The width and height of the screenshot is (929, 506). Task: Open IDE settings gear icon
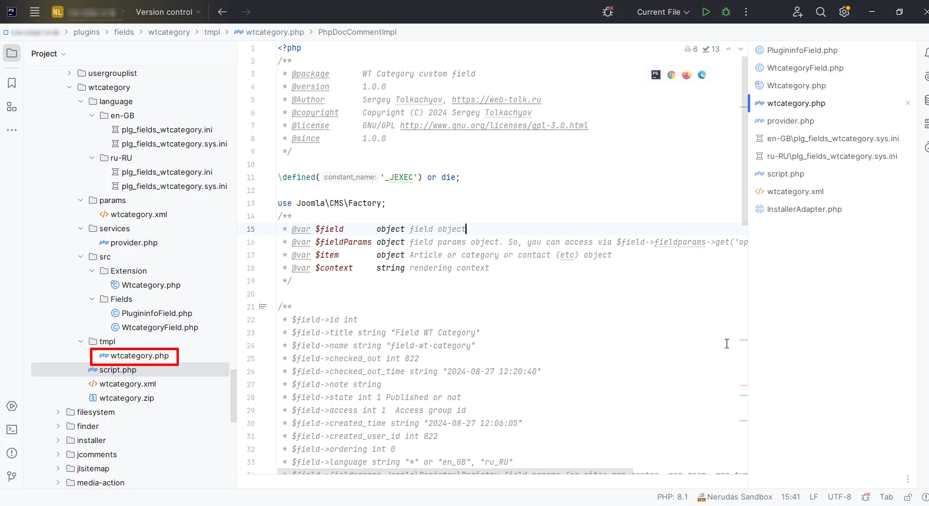[x=844, y=12]
